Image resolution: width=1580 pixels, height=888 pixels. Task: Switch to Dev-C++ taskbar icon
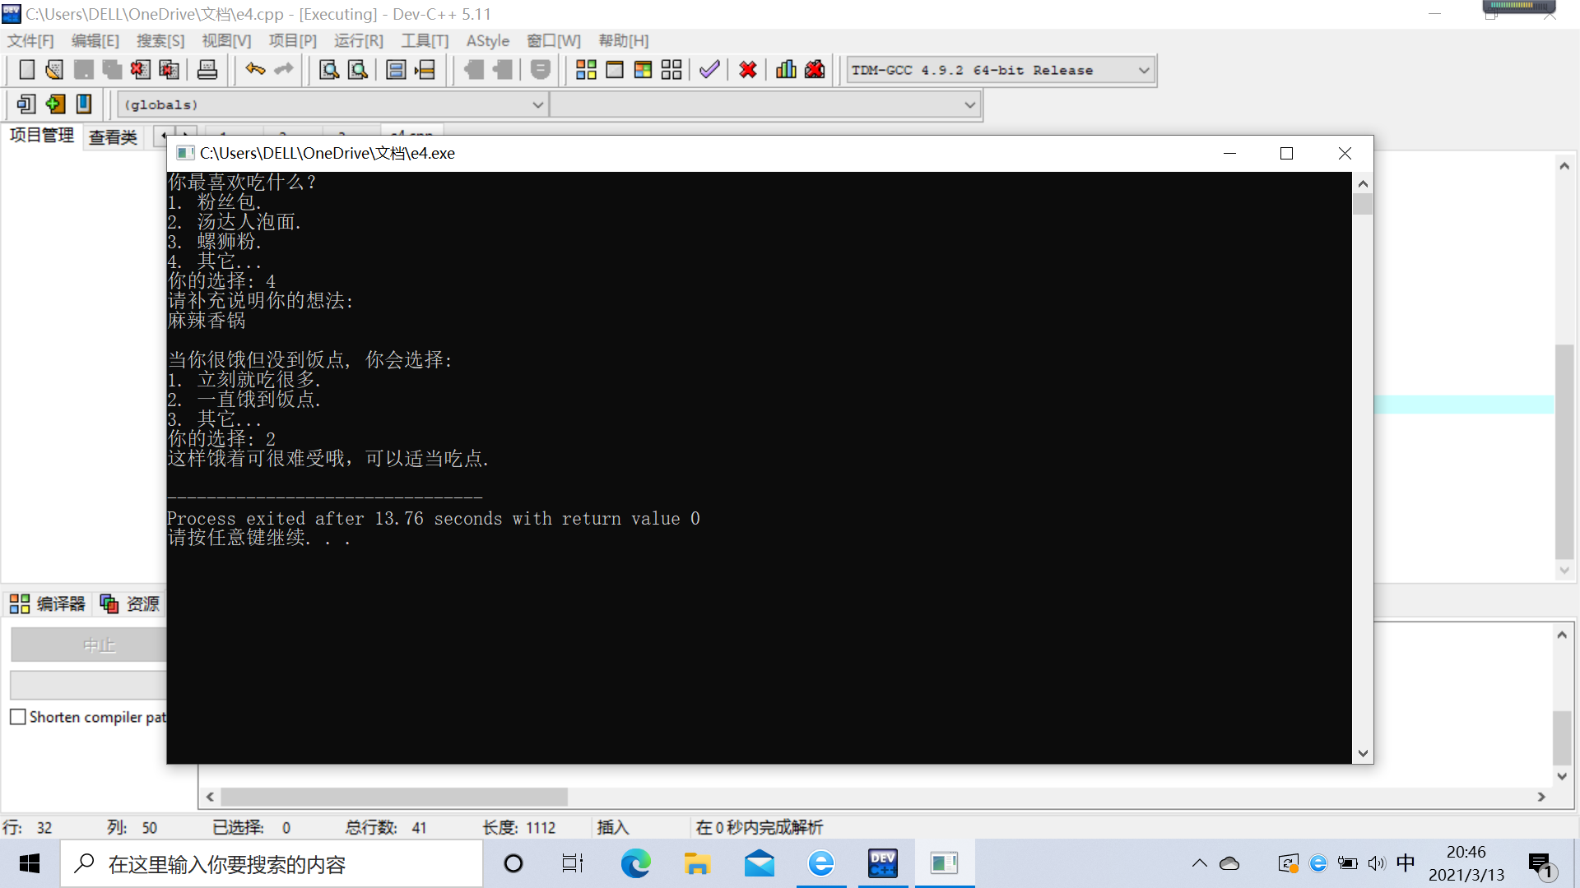click(883, 863)
